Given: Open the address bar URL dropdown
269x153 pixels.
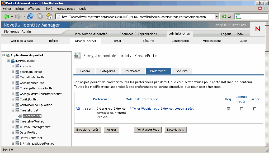Looking at the screenshot, I should pyautogui.click(x=217, y=17).
